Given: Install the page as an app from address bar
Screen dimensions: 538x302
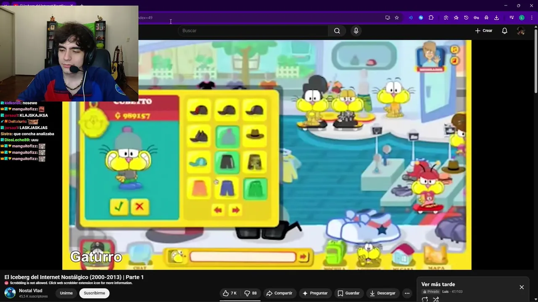Looking at the screenshot, I should [388, 18].
